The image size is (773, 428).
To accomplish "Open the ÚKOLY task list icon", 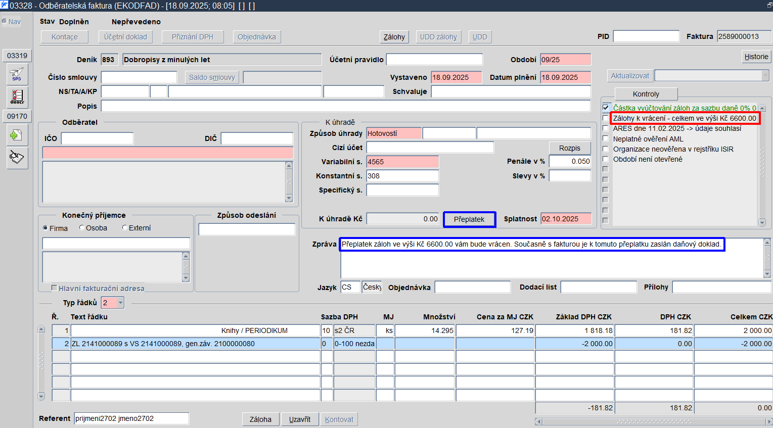I will (x=17, y=96).
